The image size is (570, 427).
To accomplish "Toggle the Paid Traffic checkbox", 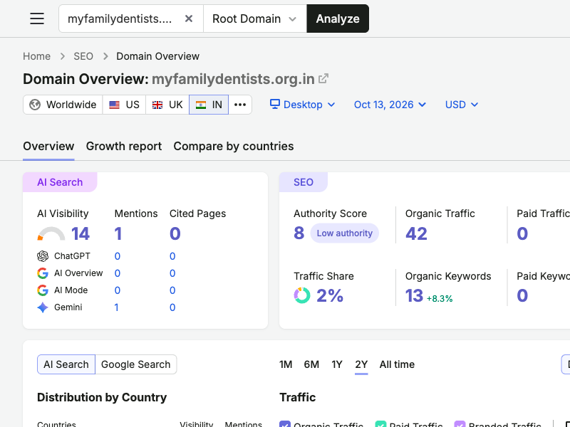I will coord(380,423).
